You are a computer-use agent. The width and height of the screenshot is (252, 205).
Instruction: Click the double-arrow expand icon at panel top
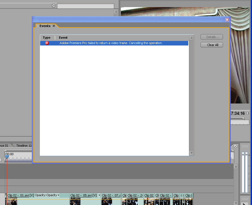click(53, 6)
